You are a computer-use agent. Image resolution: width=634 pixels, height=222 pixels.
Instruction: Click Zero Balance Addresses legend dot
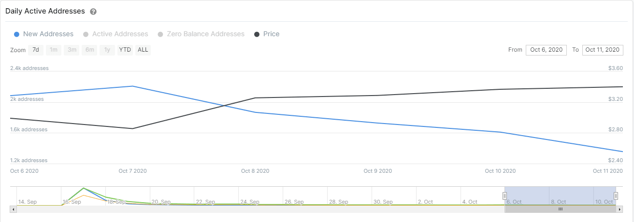pos(160,34)
